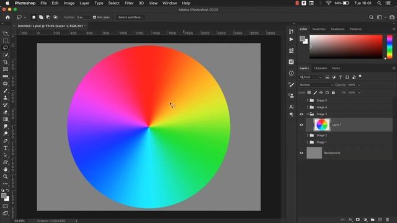Open Lasso tool preset picker arrow
Image resolution: width=397 pixels, height=223 pixels.
(x=25, y=17)
